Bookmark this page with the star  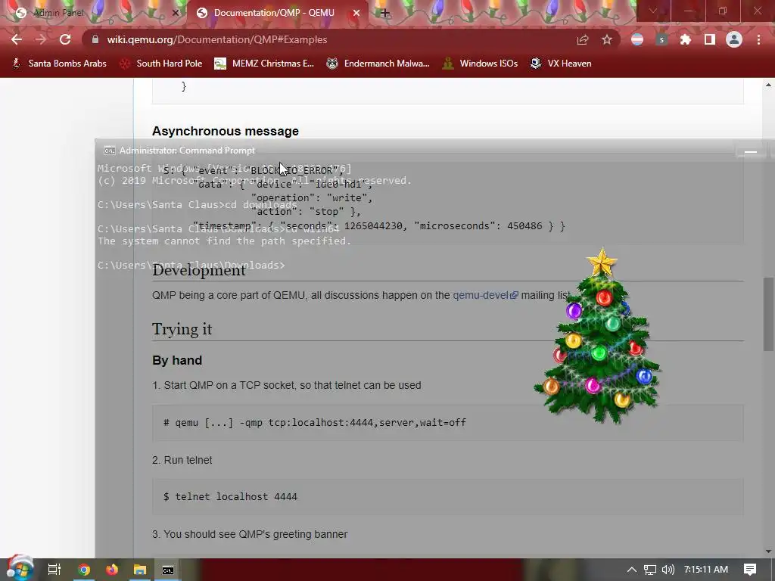607,40
